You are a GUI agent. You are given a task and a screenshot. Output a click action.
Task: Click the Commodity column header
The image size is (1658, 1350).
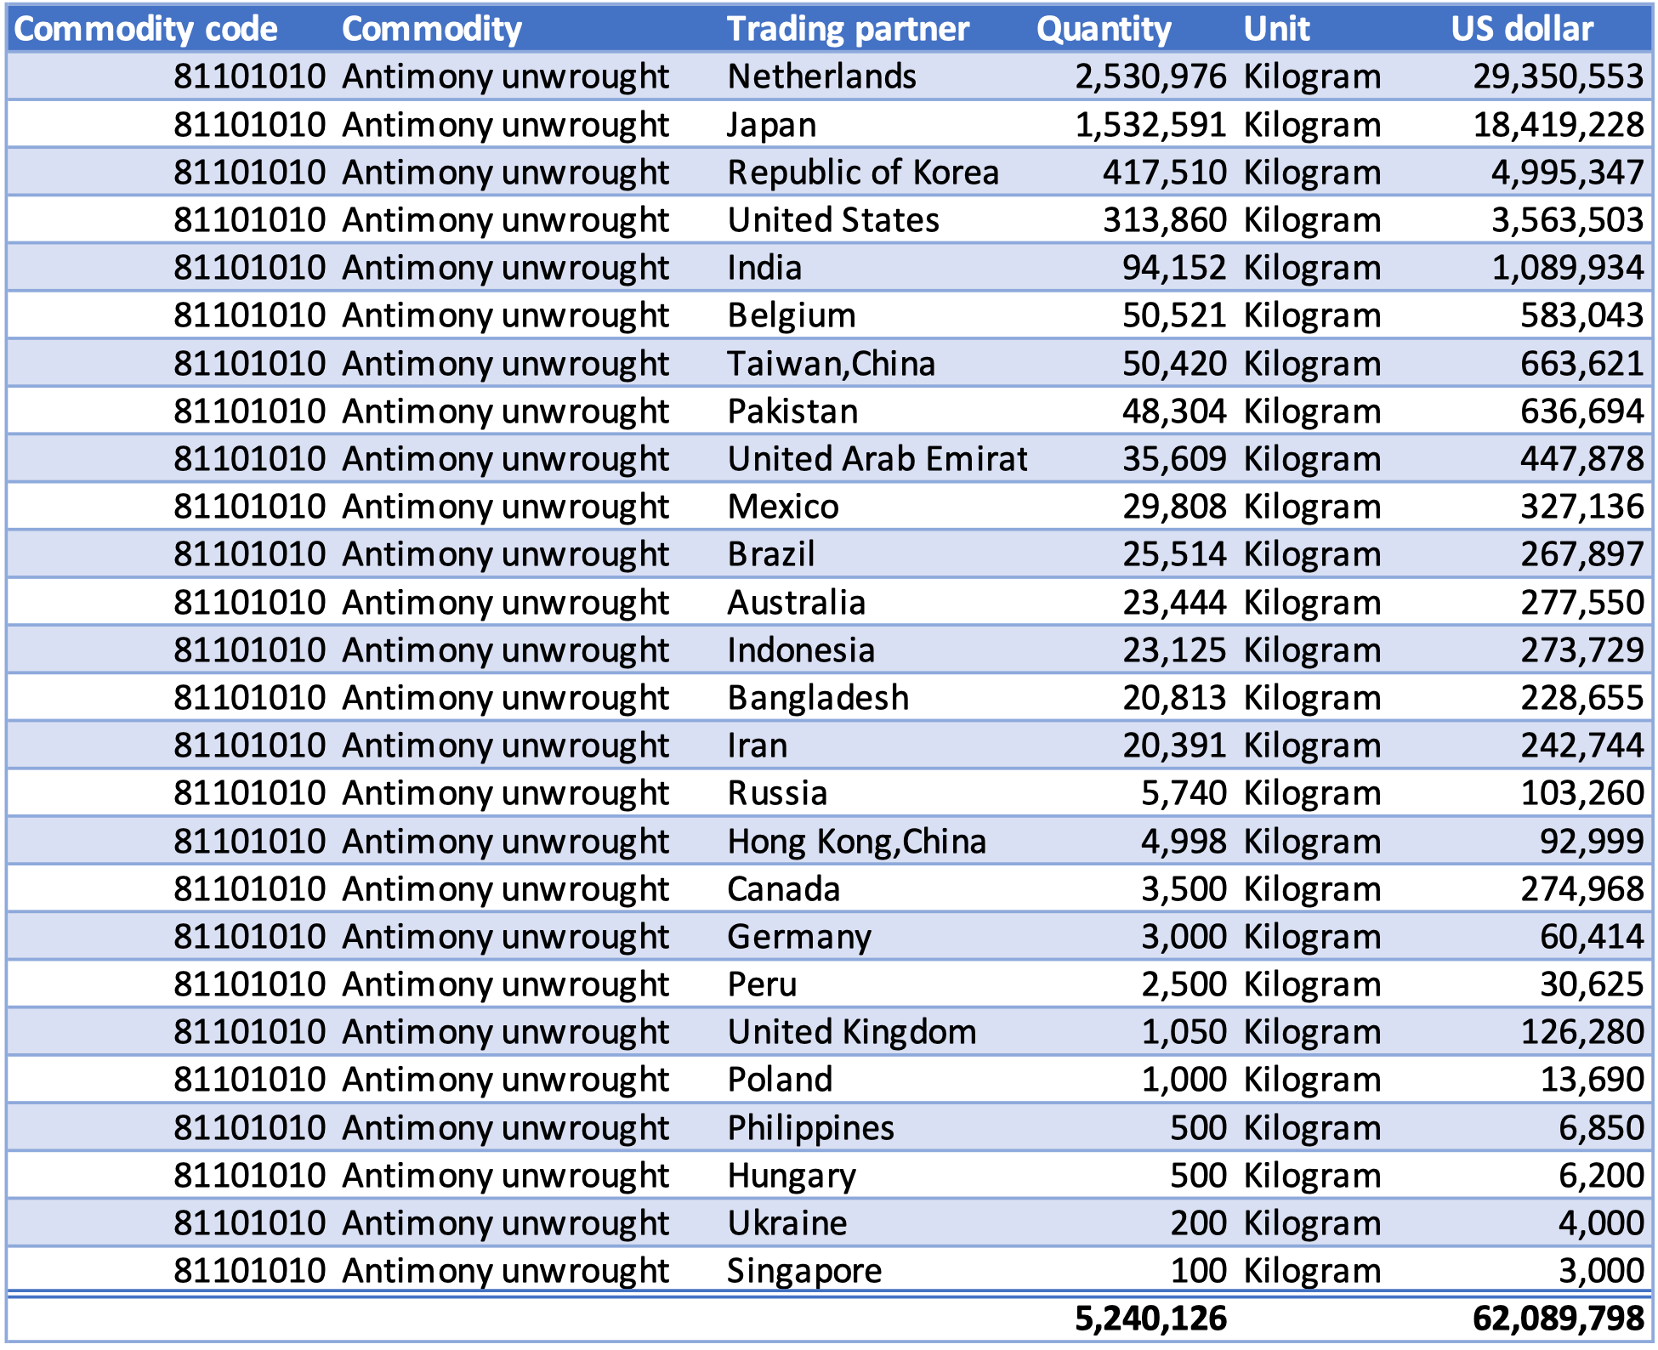pyautogui.click(x=431, y=29)
